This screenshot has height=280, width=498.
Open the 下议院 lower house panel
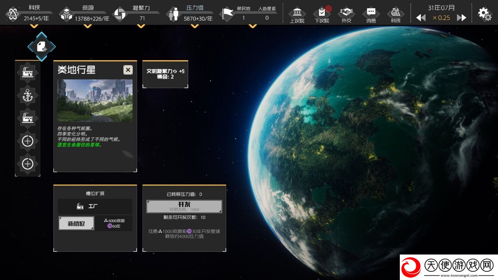tap(322, 14)
